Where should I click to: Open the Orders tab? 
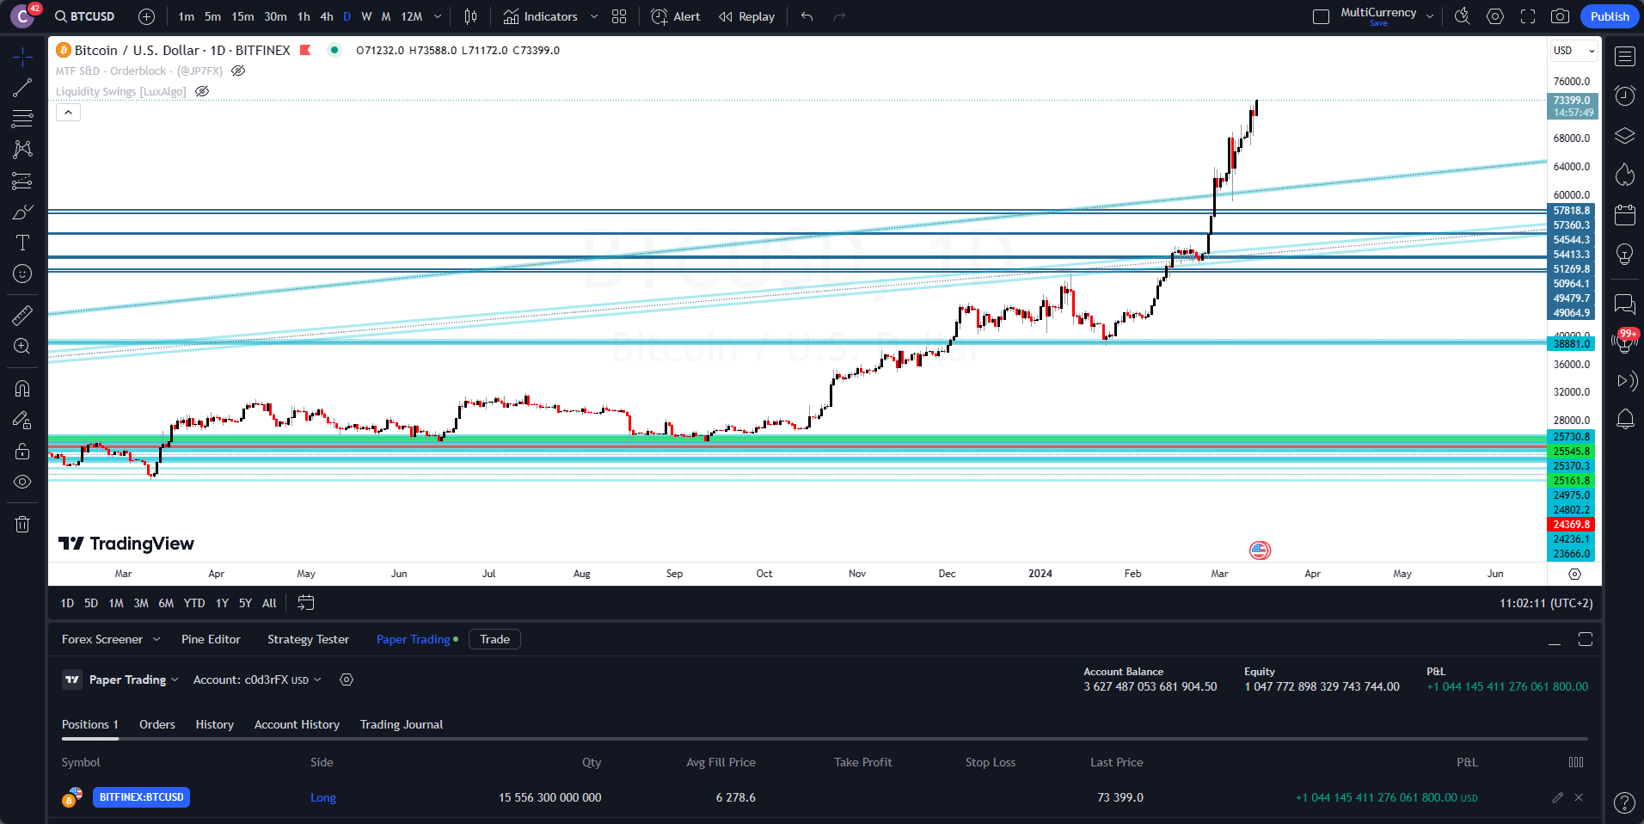(x=157, y=724)
